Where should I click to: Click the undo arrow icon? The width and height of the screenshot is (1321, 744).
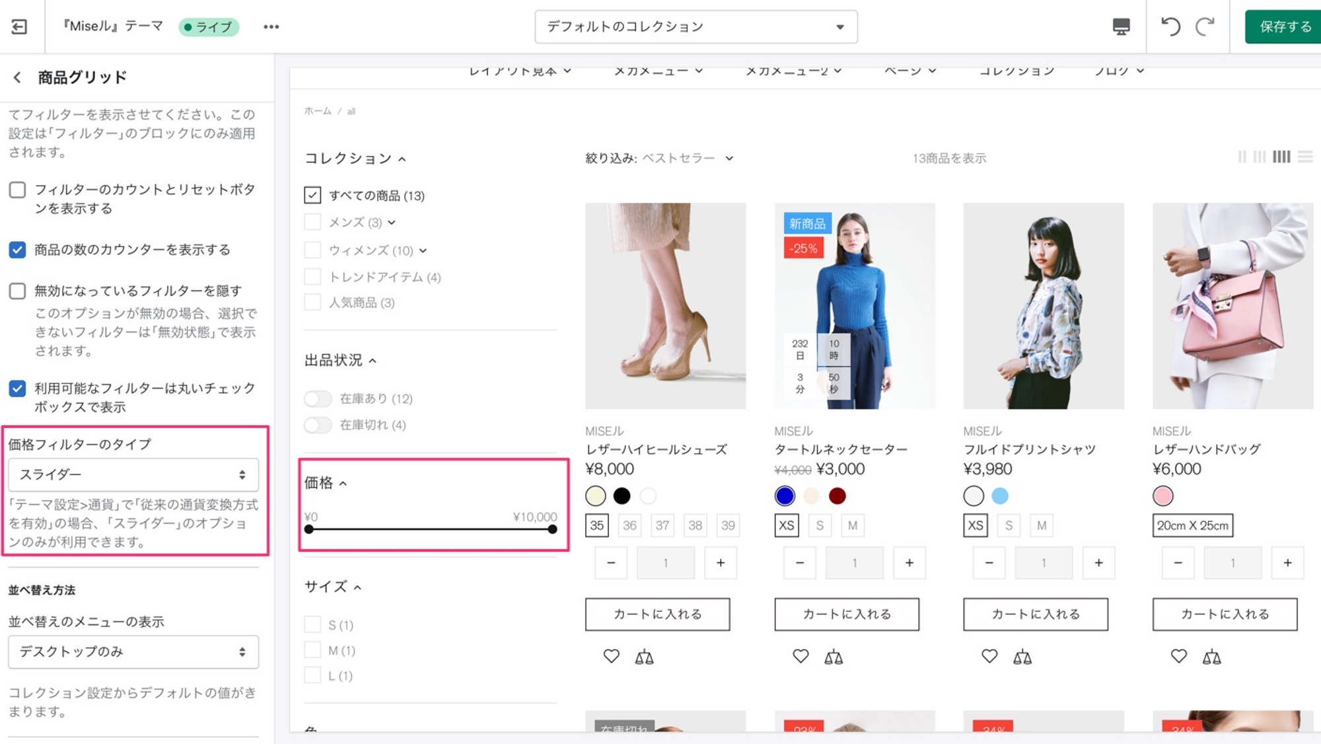(x=1170, y=26)
